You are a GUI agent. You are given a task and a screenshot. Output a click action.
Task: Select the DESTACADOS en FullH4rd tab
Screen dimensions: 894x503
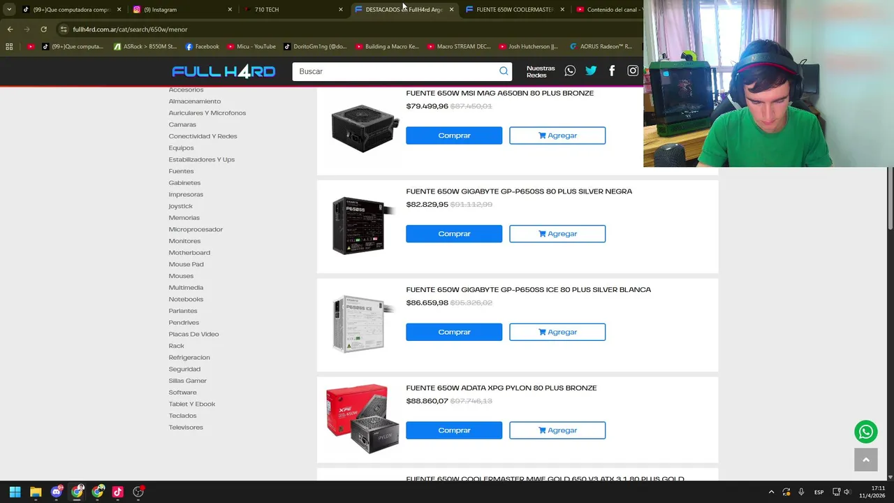[x=403, y=10]
